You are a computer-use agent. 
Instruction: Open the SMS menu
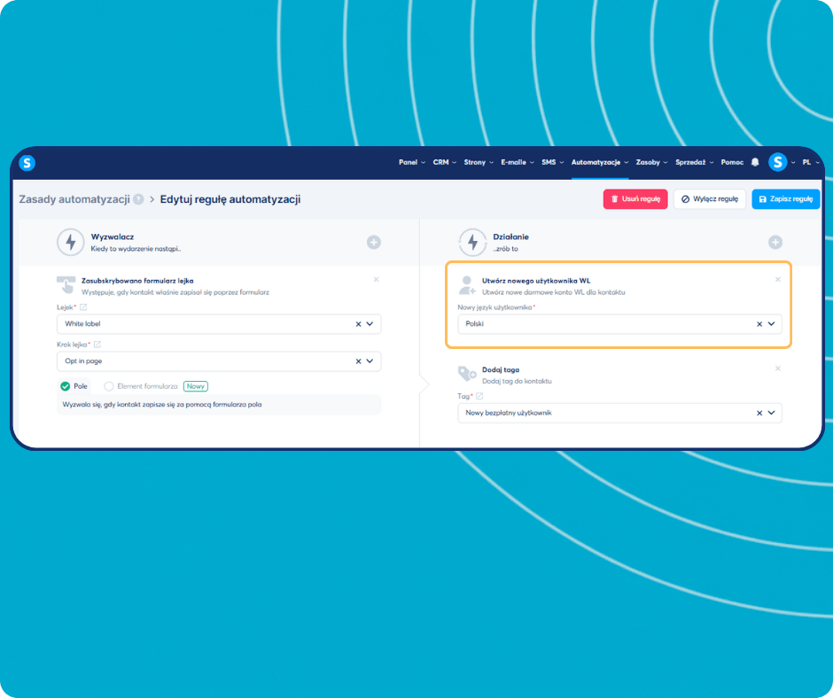coord(552,163)
